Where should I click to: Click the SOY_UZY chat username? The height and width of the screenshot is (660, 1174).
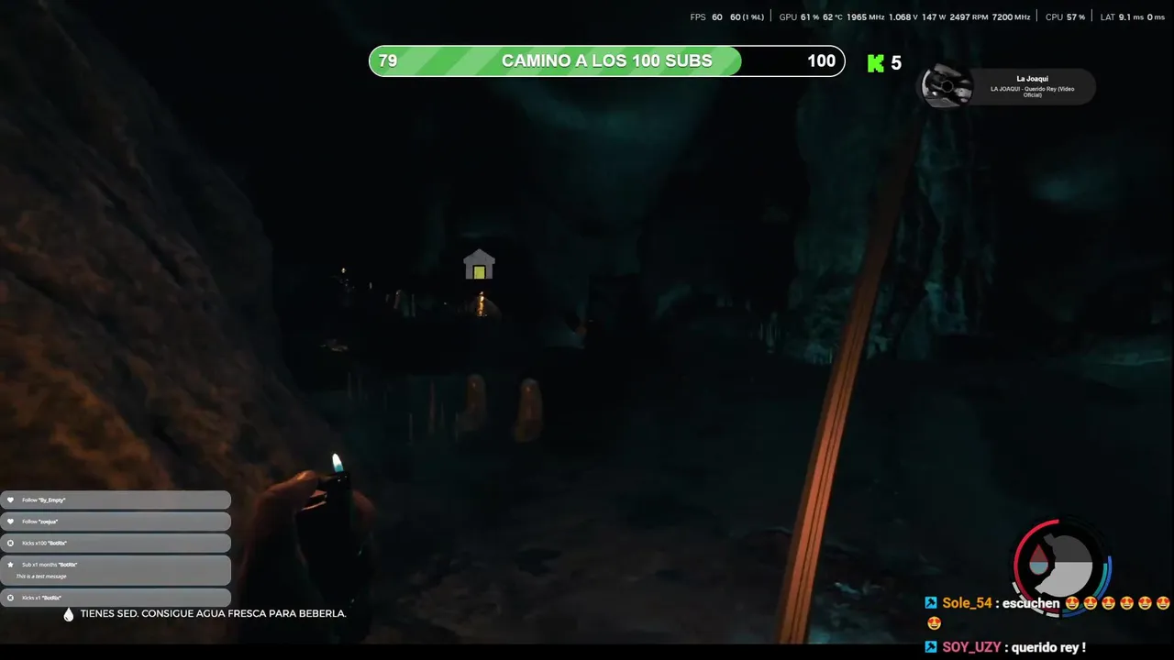click(971, 647)
